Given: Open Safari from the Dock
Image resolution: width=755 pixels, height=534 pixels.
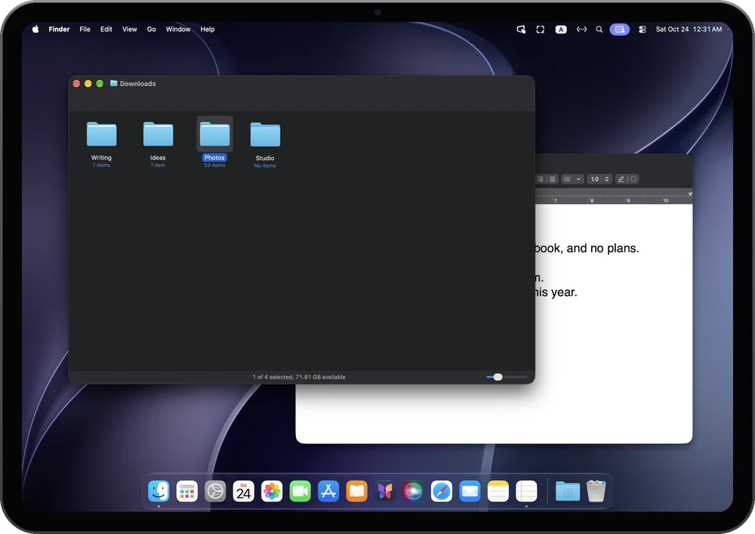Looking at the screenshot, I should pos(442,491).
